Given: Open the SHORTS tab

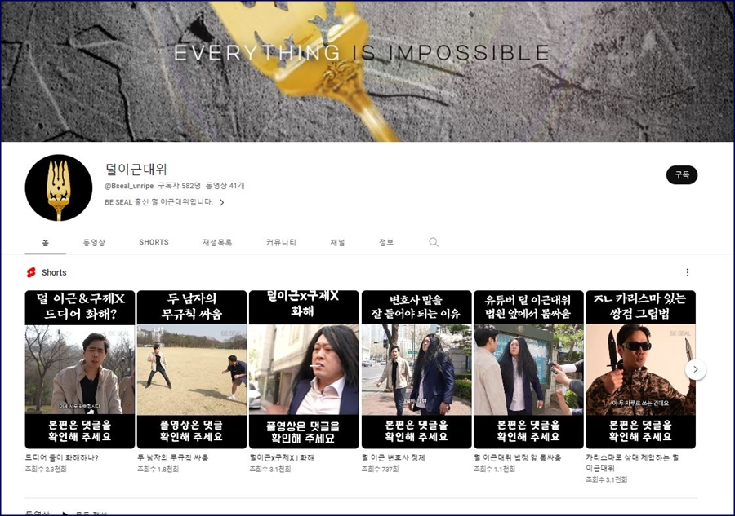Looking at the screenshot, I should 154,242.
